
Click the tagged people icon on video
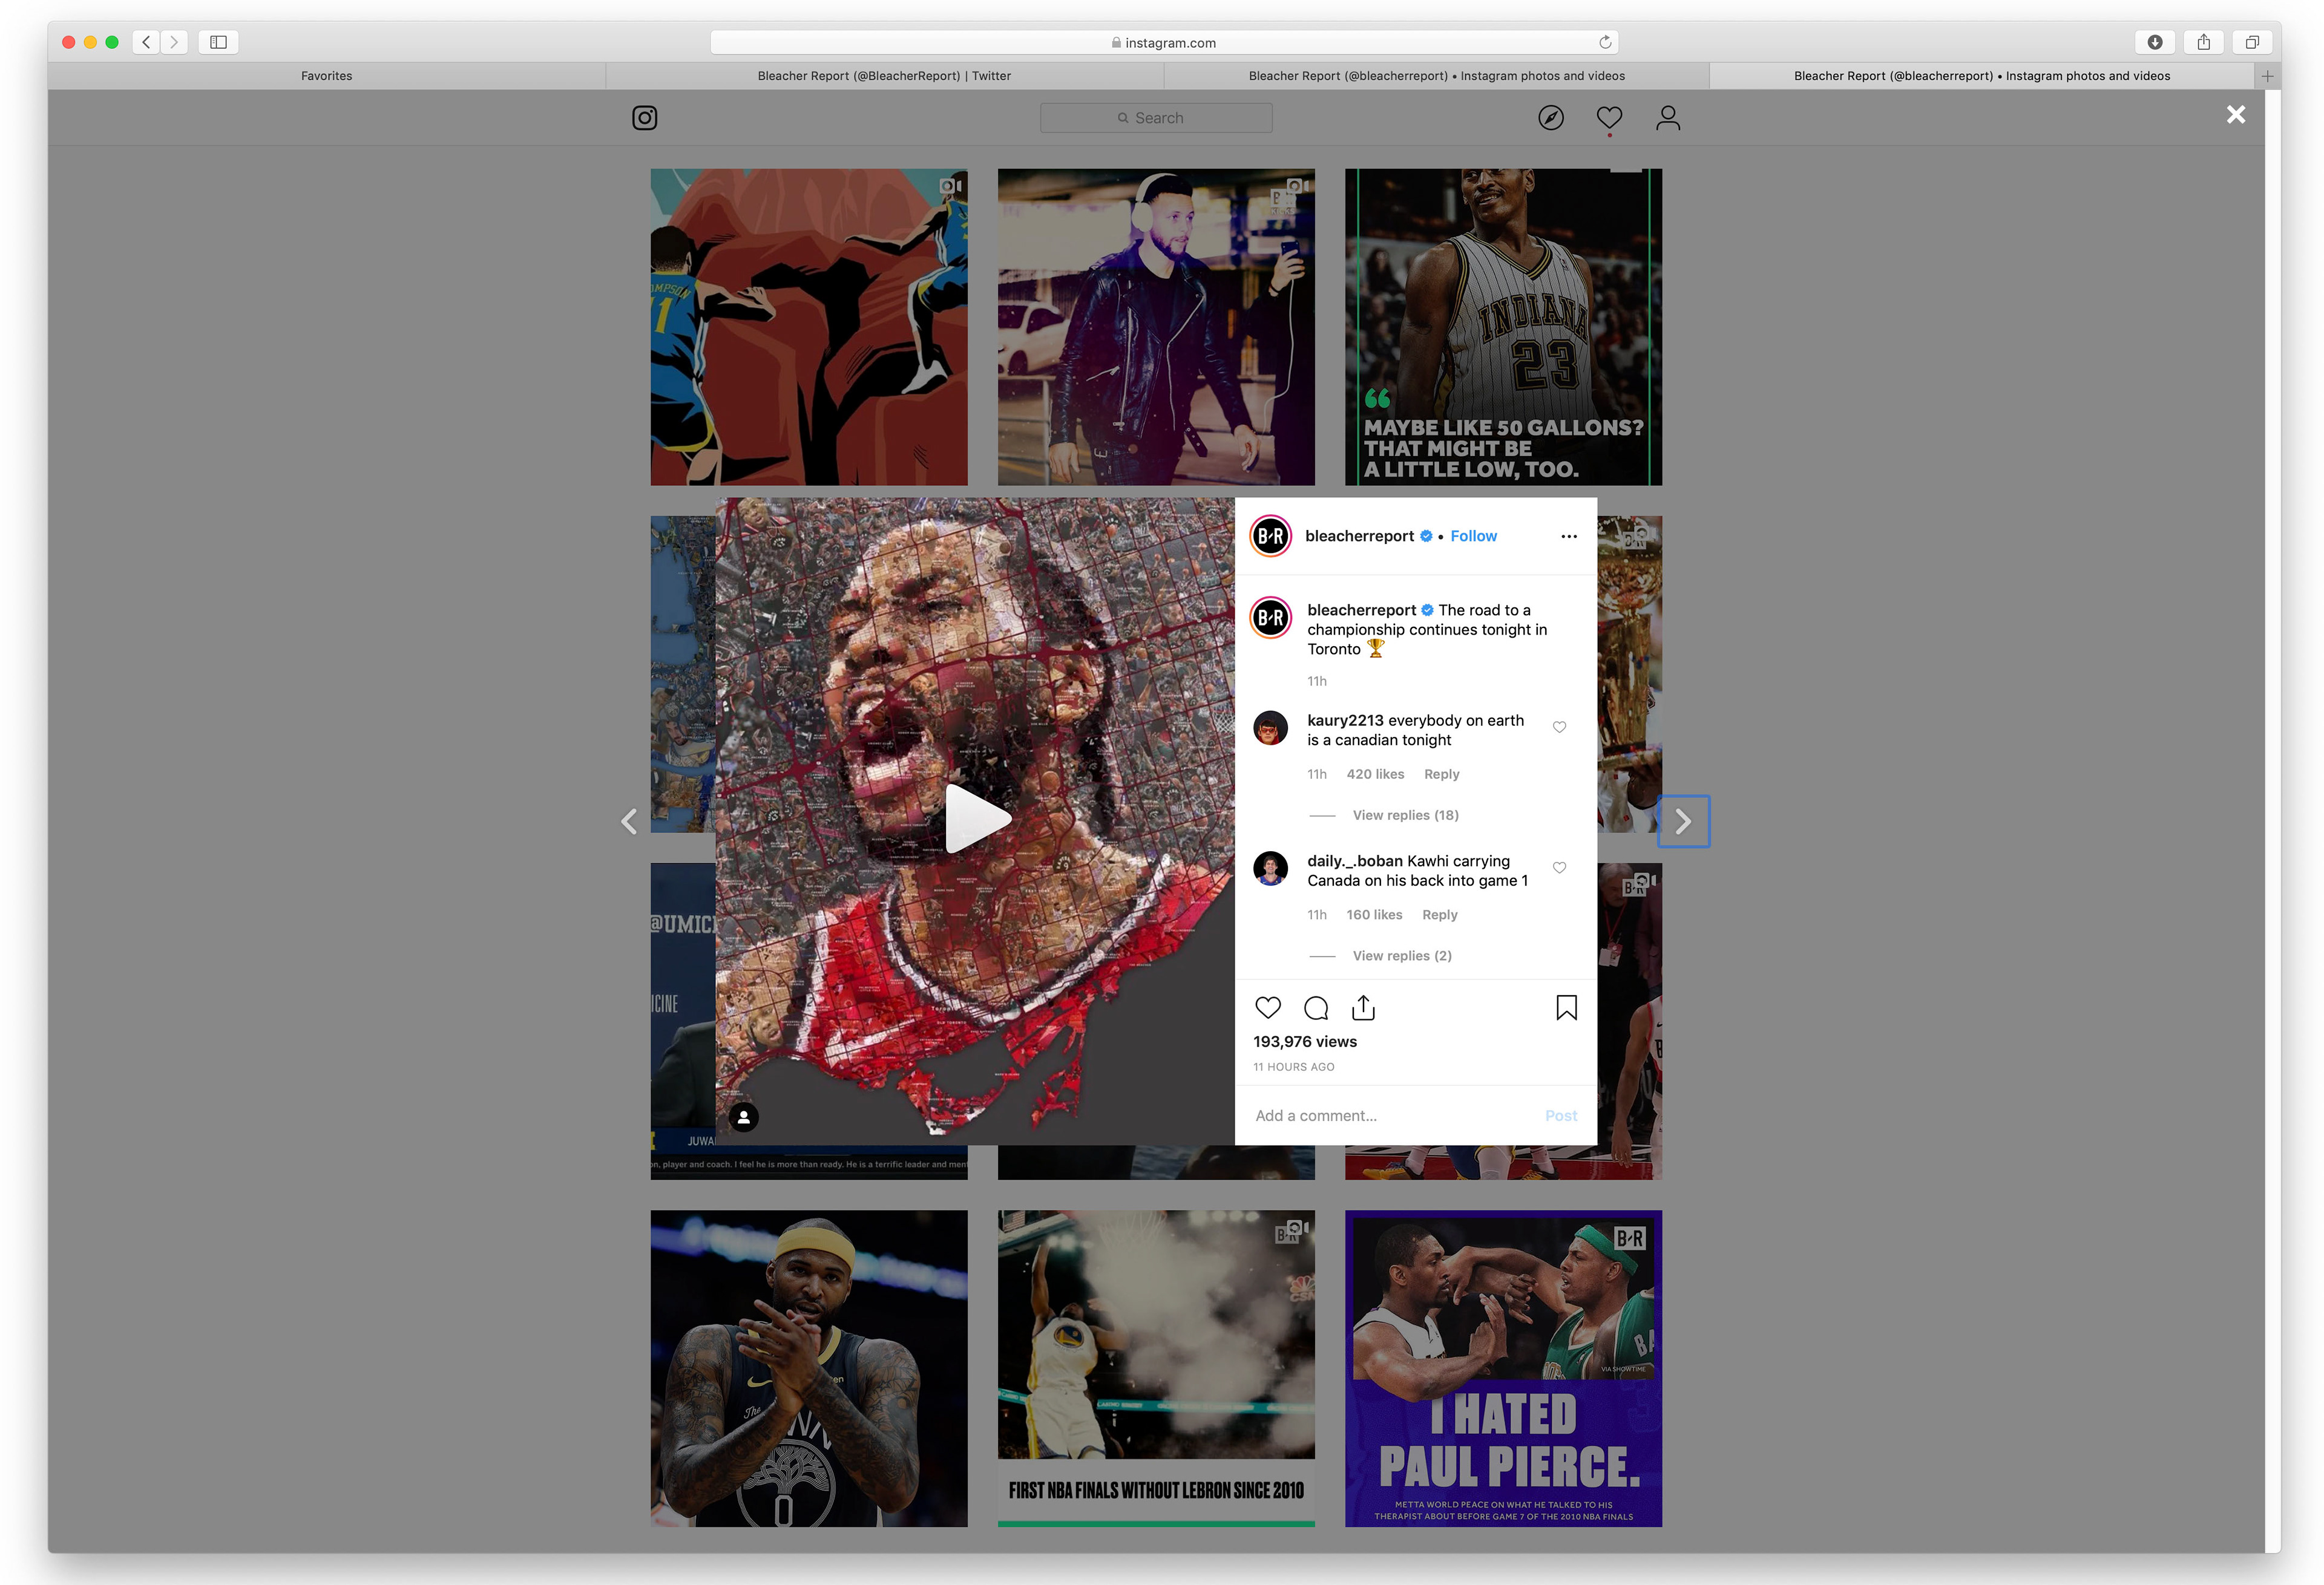(744, 1117)
